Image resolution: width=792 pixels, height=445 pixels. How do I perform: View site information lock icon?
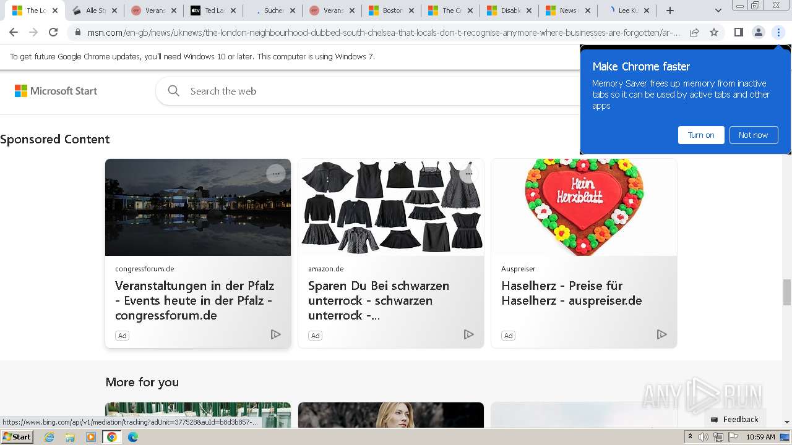[x=78, y=32]
